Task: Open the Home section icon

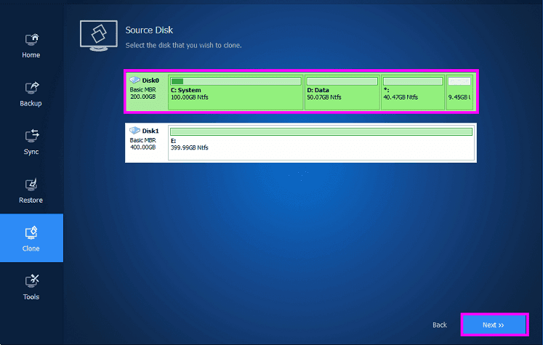Action: click(31, 39)
